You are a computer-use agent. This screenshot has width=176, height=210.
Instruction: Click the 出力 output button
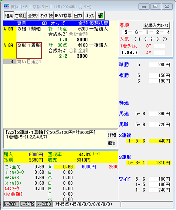78,16
